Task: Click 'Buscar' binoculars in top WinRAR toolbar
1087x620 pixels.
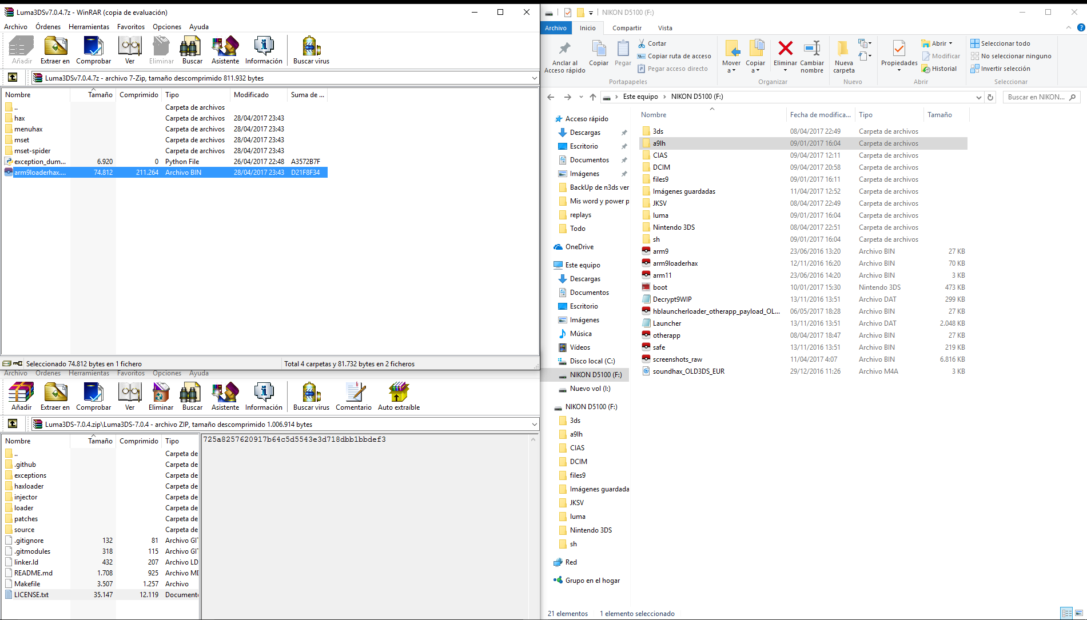Action: pyautogui.click(x=192, y=50)
